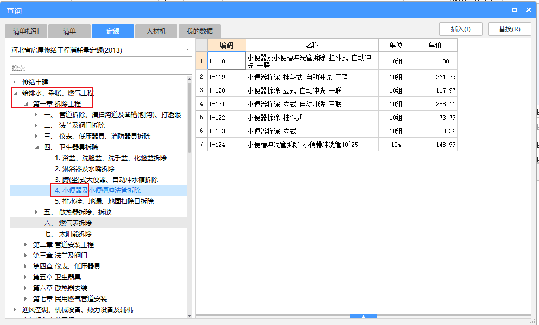Click price cell 108.1
This screenshot has height=325, width=539.
coord(435,61)
